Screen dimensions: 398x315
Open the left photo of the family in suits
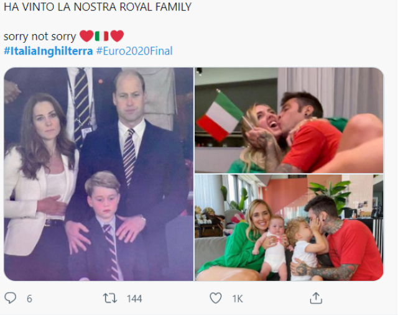click(x=98, y=174)
